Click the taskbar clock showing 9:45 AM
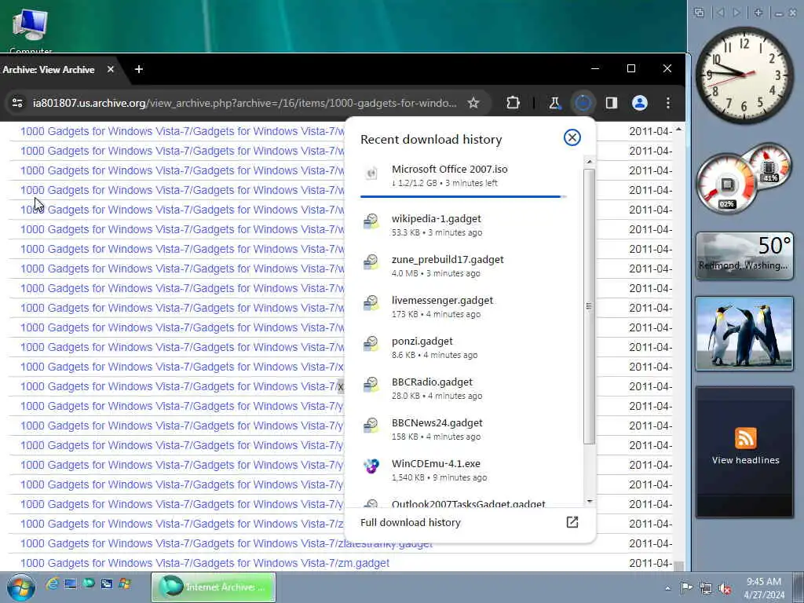This screenshot has height=603, width=804. [x=764, y=588]
